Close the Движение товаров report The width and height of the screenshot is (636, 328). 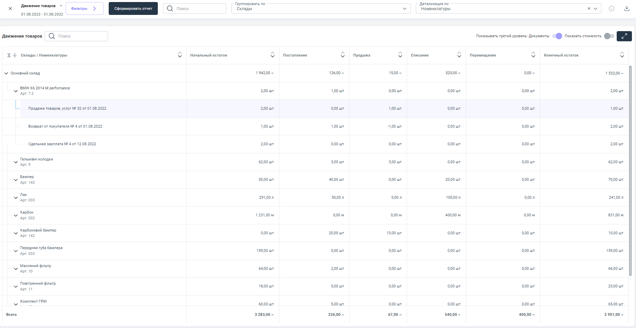pos(10,8)
